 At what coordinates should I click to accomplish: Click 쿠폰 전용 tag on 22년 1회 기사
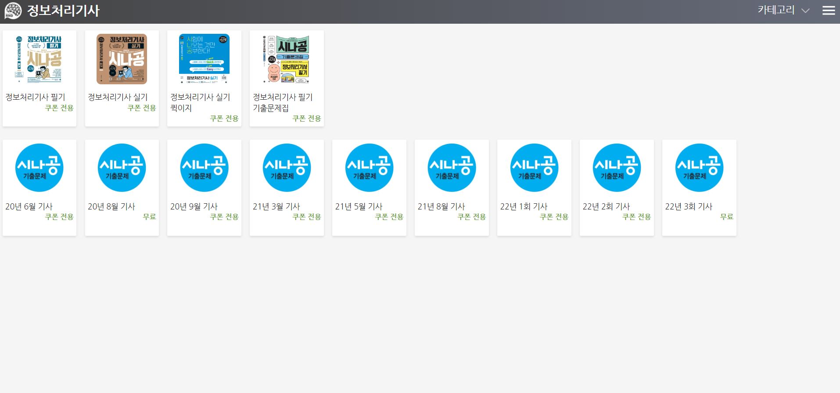(554, 217)
